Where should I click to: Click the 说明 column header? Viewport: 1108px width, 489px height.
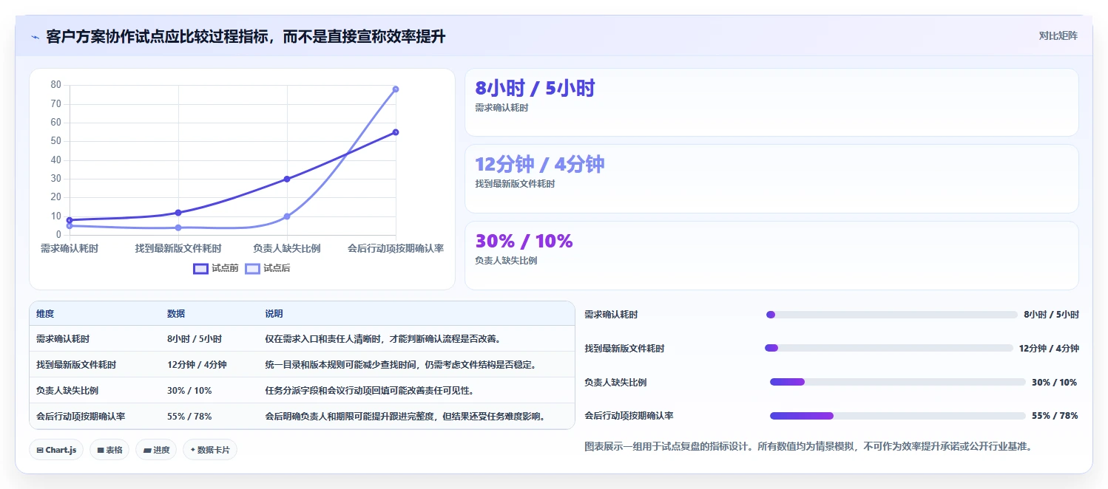pyautogui.click(x=274, y=314)
